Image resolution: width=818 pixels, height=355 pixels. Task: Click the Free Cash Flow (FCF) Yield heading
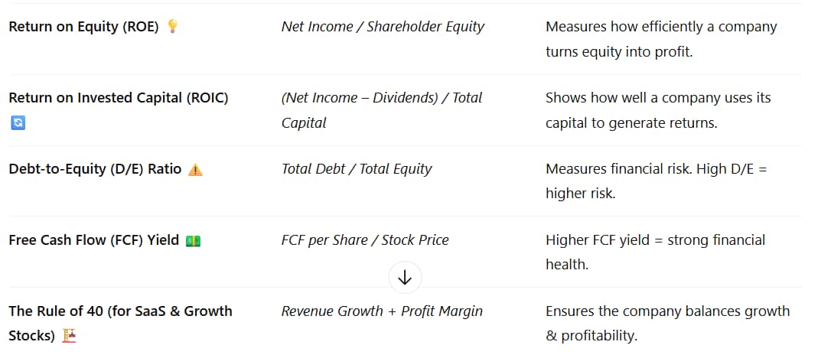[x=94, y=240]
